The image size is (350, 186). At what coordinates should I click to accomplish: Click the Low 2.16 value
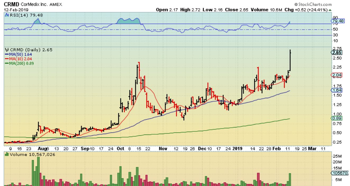(213, 10)
